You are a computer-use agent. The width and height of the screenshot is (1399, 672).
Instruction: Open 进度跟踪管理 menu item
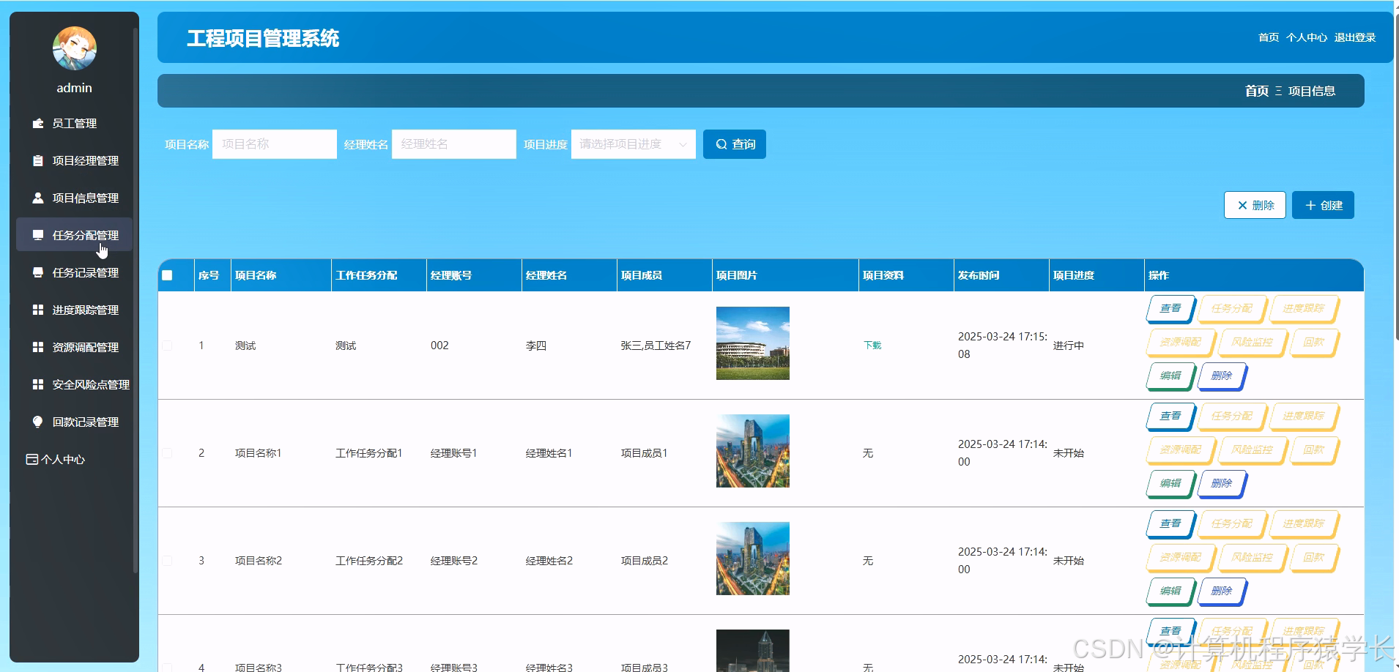74,310
